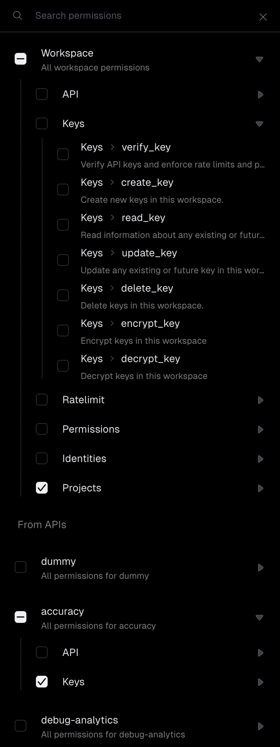Expand the Permissions group arrow
The height and width of the screenshot is (747, 280).
point(261,430)
